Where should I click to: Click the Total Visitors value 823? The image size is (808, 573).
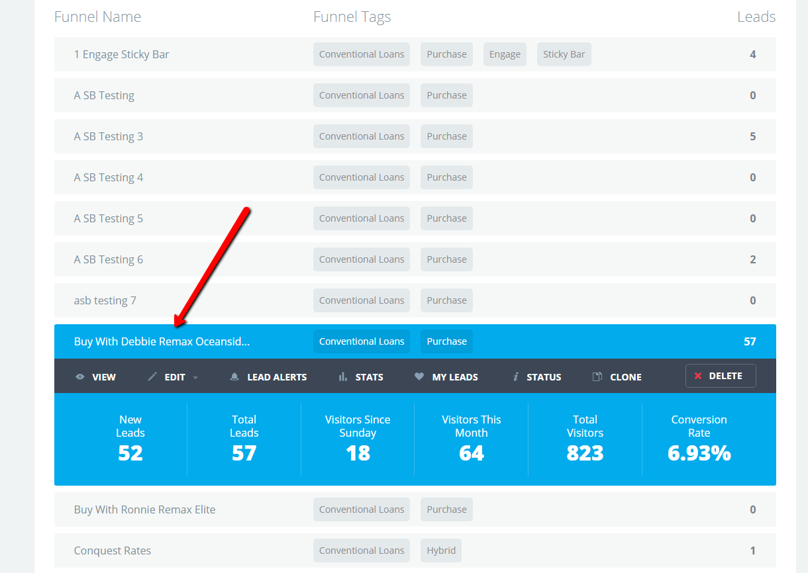pyautogui.click(x=585, y=453)
